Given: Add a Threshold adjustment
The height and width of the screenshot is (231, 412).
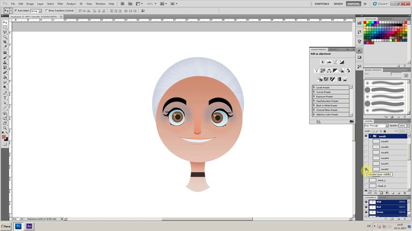Looking at the screenshot, I should [x=332, y=79].
